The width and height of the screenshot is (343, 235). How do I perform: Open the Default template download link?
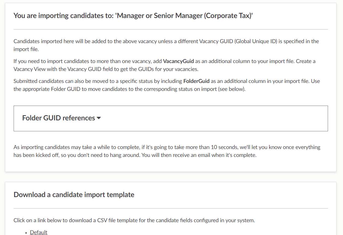[38, 232]
